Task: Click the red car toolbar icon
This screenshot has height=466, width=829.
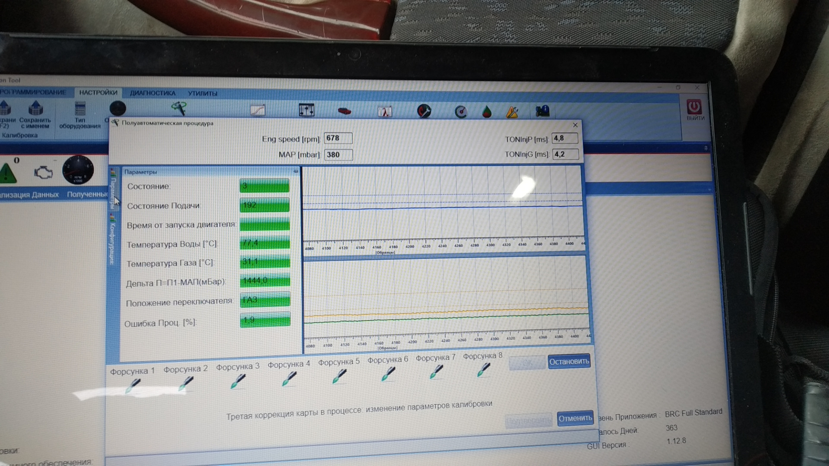Action: pos(344,111)
